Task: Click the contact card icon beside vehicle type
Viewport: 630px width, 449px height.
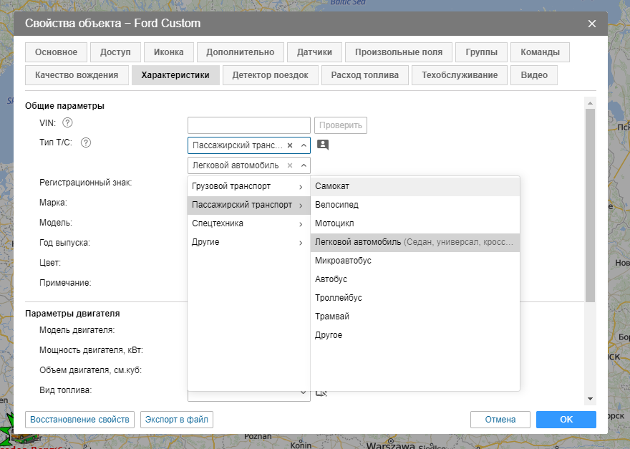Action: pyautogui.click(x=323, y=145)
